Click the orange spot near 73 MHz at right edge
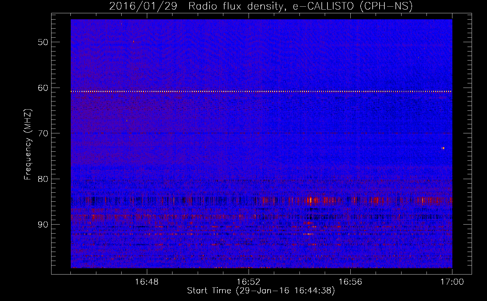The height and width of the screenshot is (301, 487). (443, 148)
